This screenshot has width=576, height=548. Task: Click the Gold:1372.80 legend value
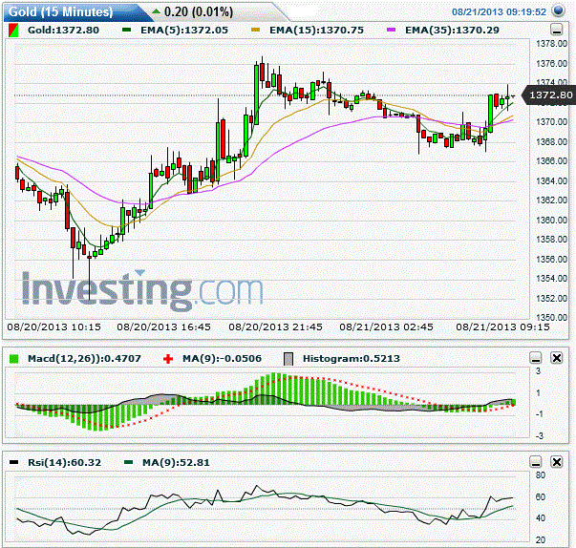coord(64,31)
